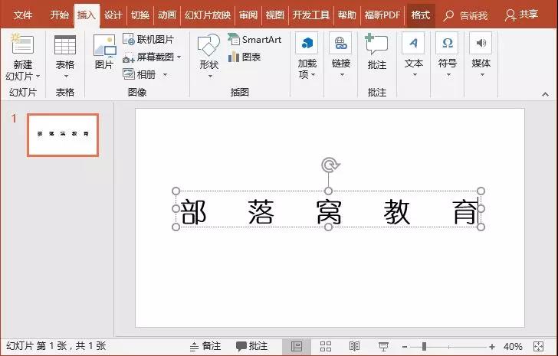
Task: Click the Links (链接) icon
Action: (340, 44)
